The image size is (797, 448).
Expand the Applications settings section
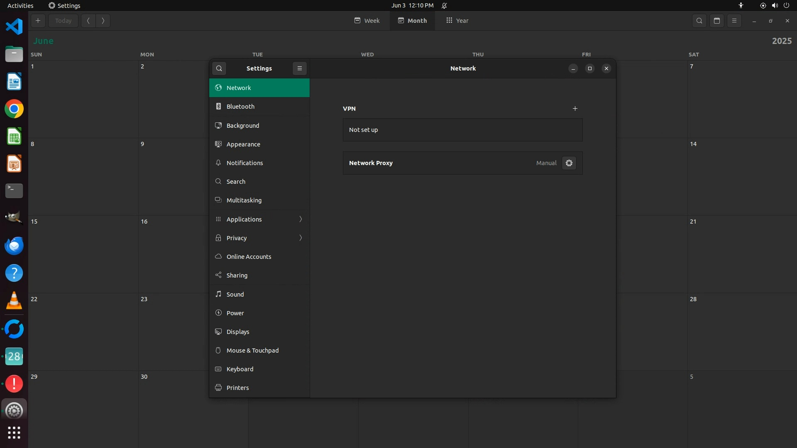click(x=259, y=219)
